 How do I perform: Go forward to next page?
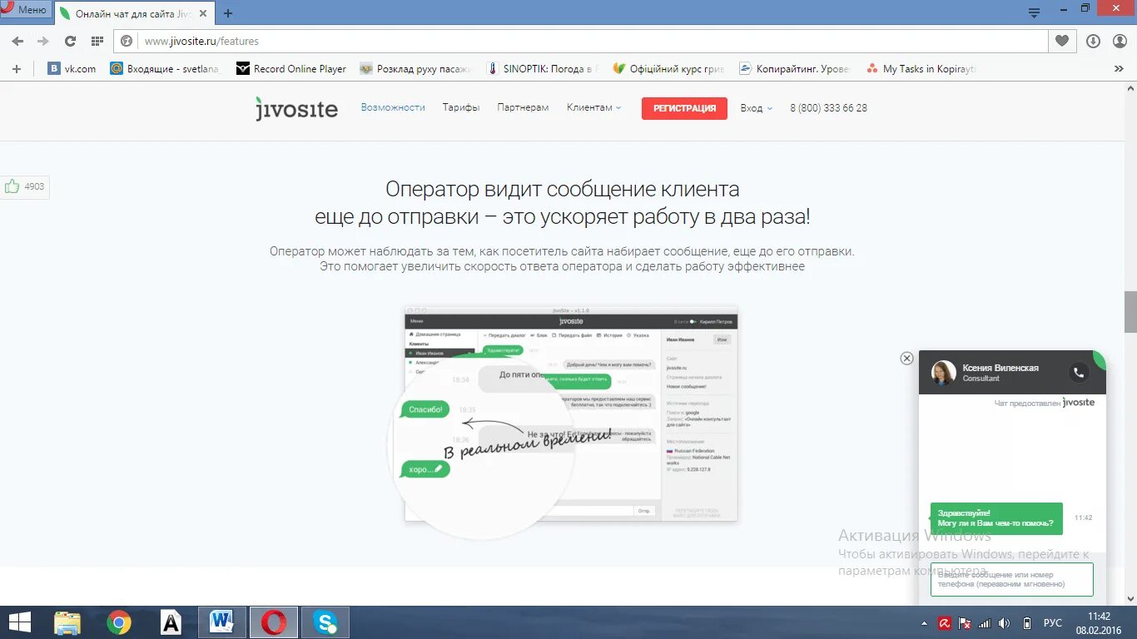click(x=43, y=41)
